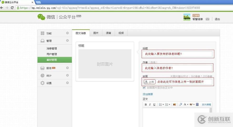This screenshot has height=127, width=233.
Task: Switch to the 图文消息 tab
Action: click(x=81, y=33)
